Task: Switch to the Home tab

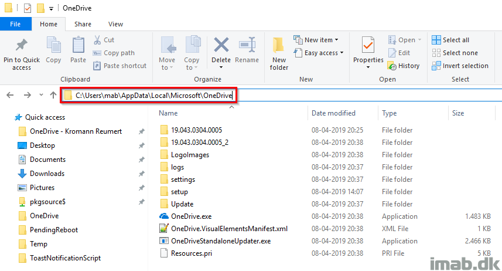Action: (x=49, y=24)
